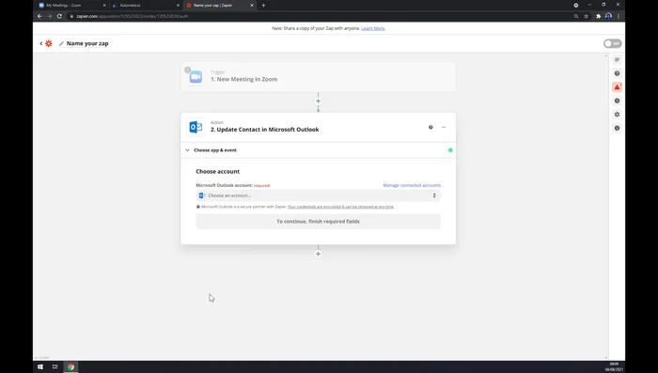Open the zap settings gear icon
The height and width of the screenshot is (373, 658).
pyautogui.click(x=617, y=114)
